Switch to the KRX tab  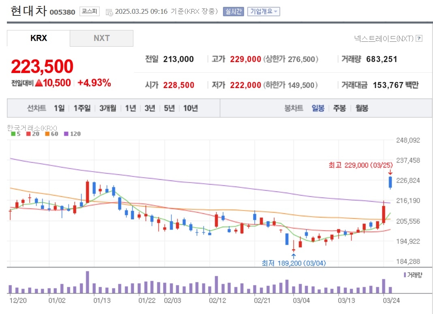coord(39,38)
